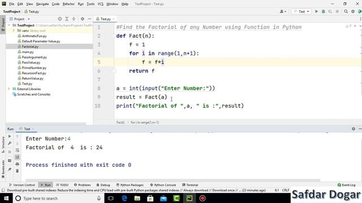The height and width of the screenshot is (203, 362).
Task: Open Search Everywhere magnifier icon
Action: [x=346, y=11]
